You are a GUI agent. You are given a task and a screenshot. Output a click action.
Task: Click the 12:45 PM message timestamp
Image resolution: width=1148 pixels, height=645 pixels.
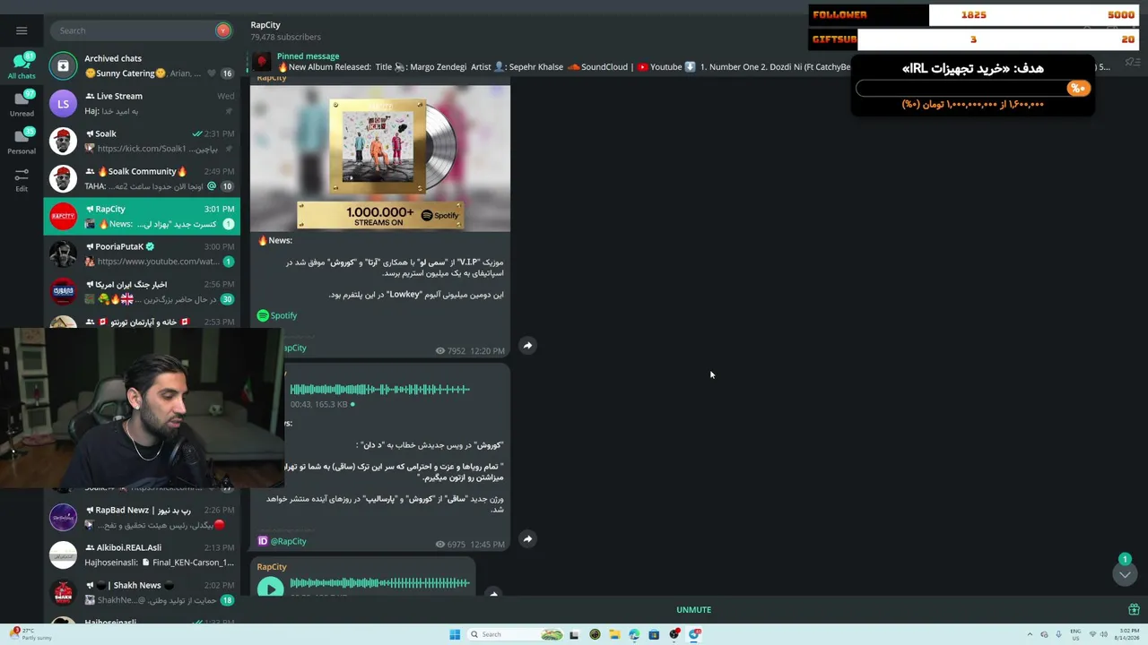[x=487, y=545]
